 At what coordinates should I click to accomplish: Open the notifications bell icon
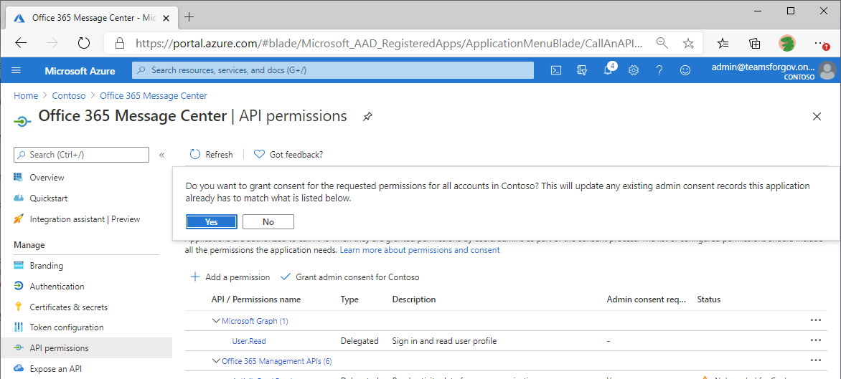[608, 70]
